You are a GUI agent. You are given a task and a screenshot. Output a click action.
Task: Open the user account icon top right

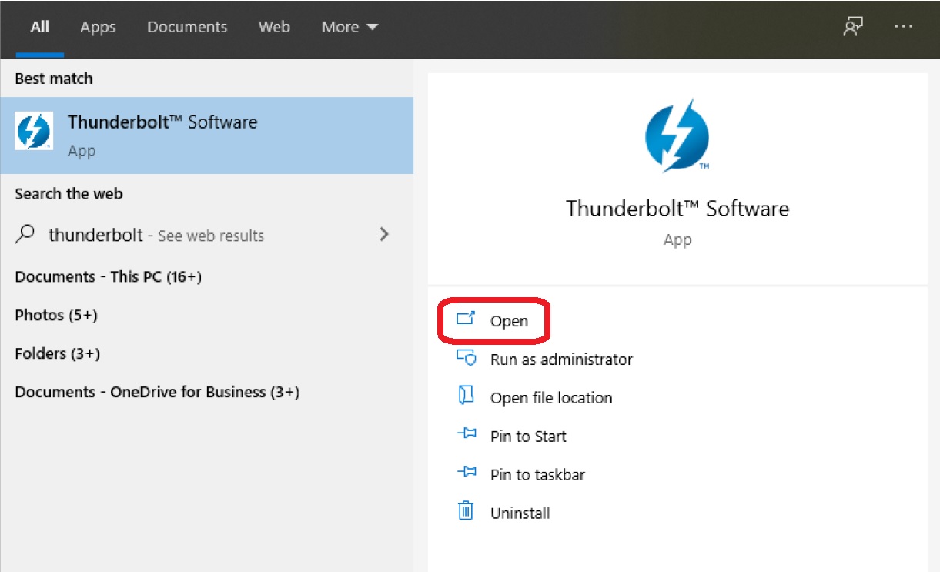(853, 25)
